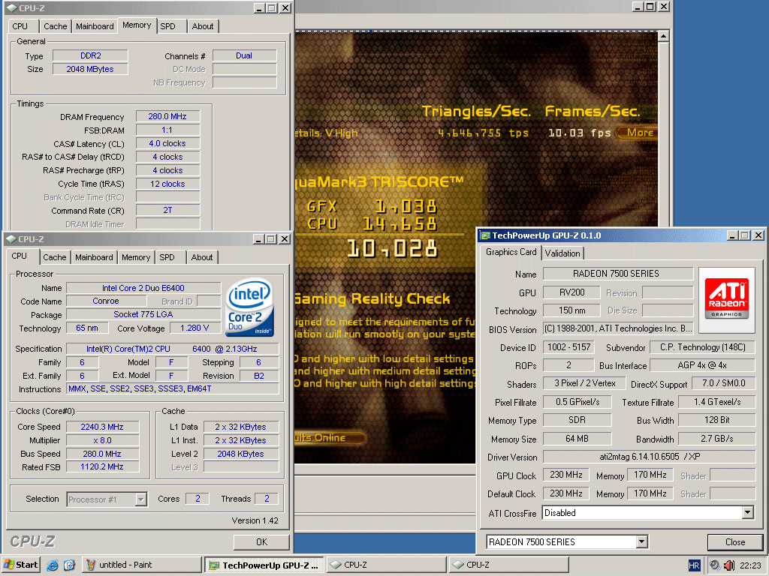Click the Multiplier value x 8.0

pyautogui.click(x=102, y=440)
